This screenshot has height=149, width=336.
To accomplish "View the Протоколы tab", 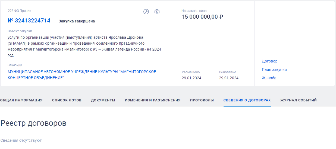I will pos(202,100).
